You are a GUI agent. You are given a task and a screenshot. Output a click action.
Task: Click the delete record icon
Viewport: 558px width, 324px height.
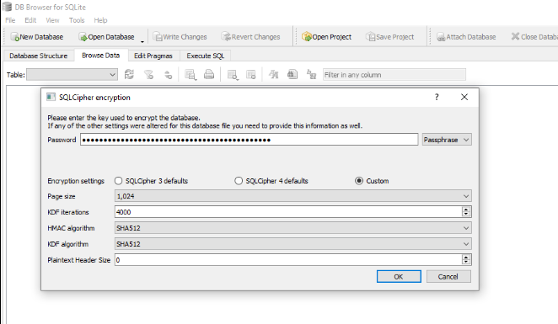click(x=251, y=75)
